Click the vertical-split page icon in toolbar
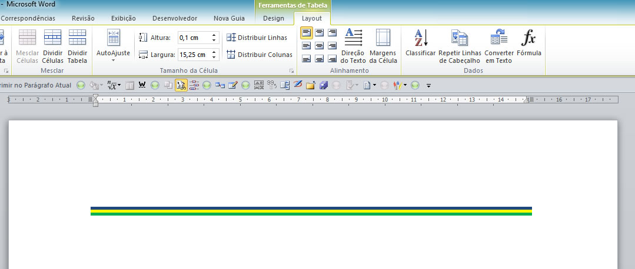 (x=285, y=85)
